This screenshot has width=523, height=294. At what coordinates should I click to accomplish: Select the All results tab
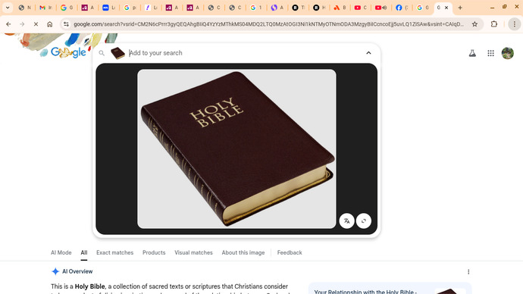(x=84, y=252)
